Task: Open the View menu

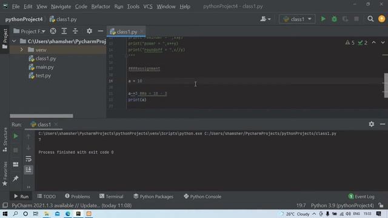Action: (42, 7)
